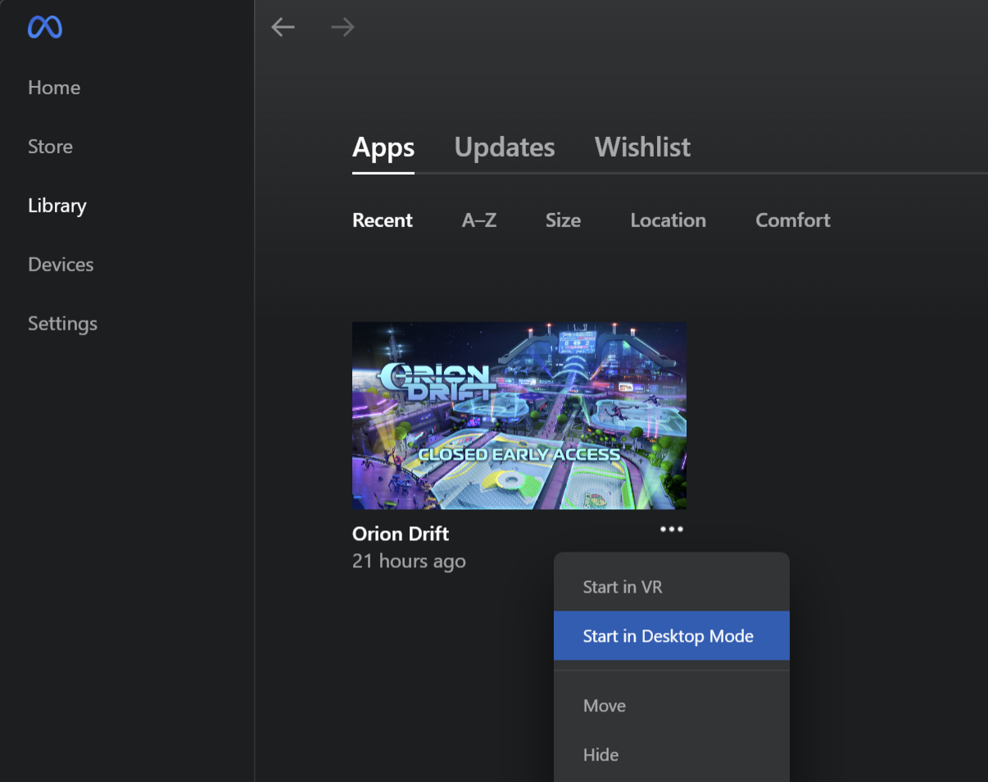Select the Recent sort option

[382, 220]
